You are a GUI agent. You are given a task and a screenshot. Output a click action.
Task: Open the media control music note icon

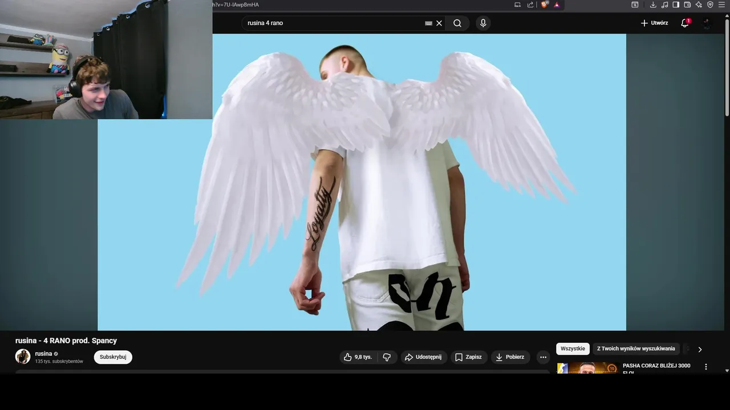click(x=664, y=5)
